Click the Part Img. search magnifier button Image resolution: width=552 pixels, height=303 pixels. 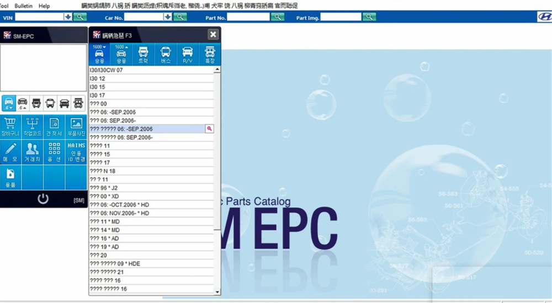[369, 17]
